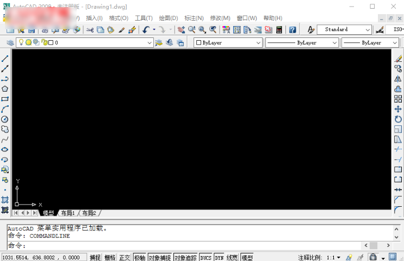Open the ISO dimension style dropdown

click(x=395, y=29)
